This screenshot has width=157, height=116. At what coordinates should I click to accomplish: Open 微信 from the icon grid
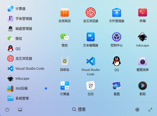pyautogui.click(x=65, y=37)
